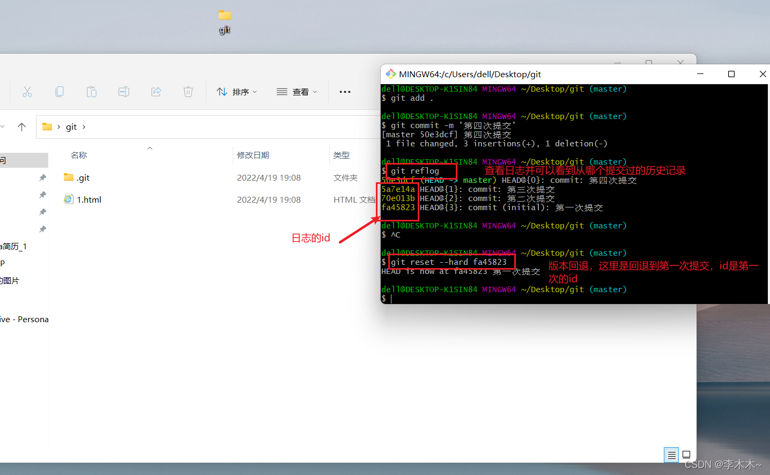This screenshot has height=475, width=770.
Task: Sort by the 修改日期 column header
Action: pos(253,155)
